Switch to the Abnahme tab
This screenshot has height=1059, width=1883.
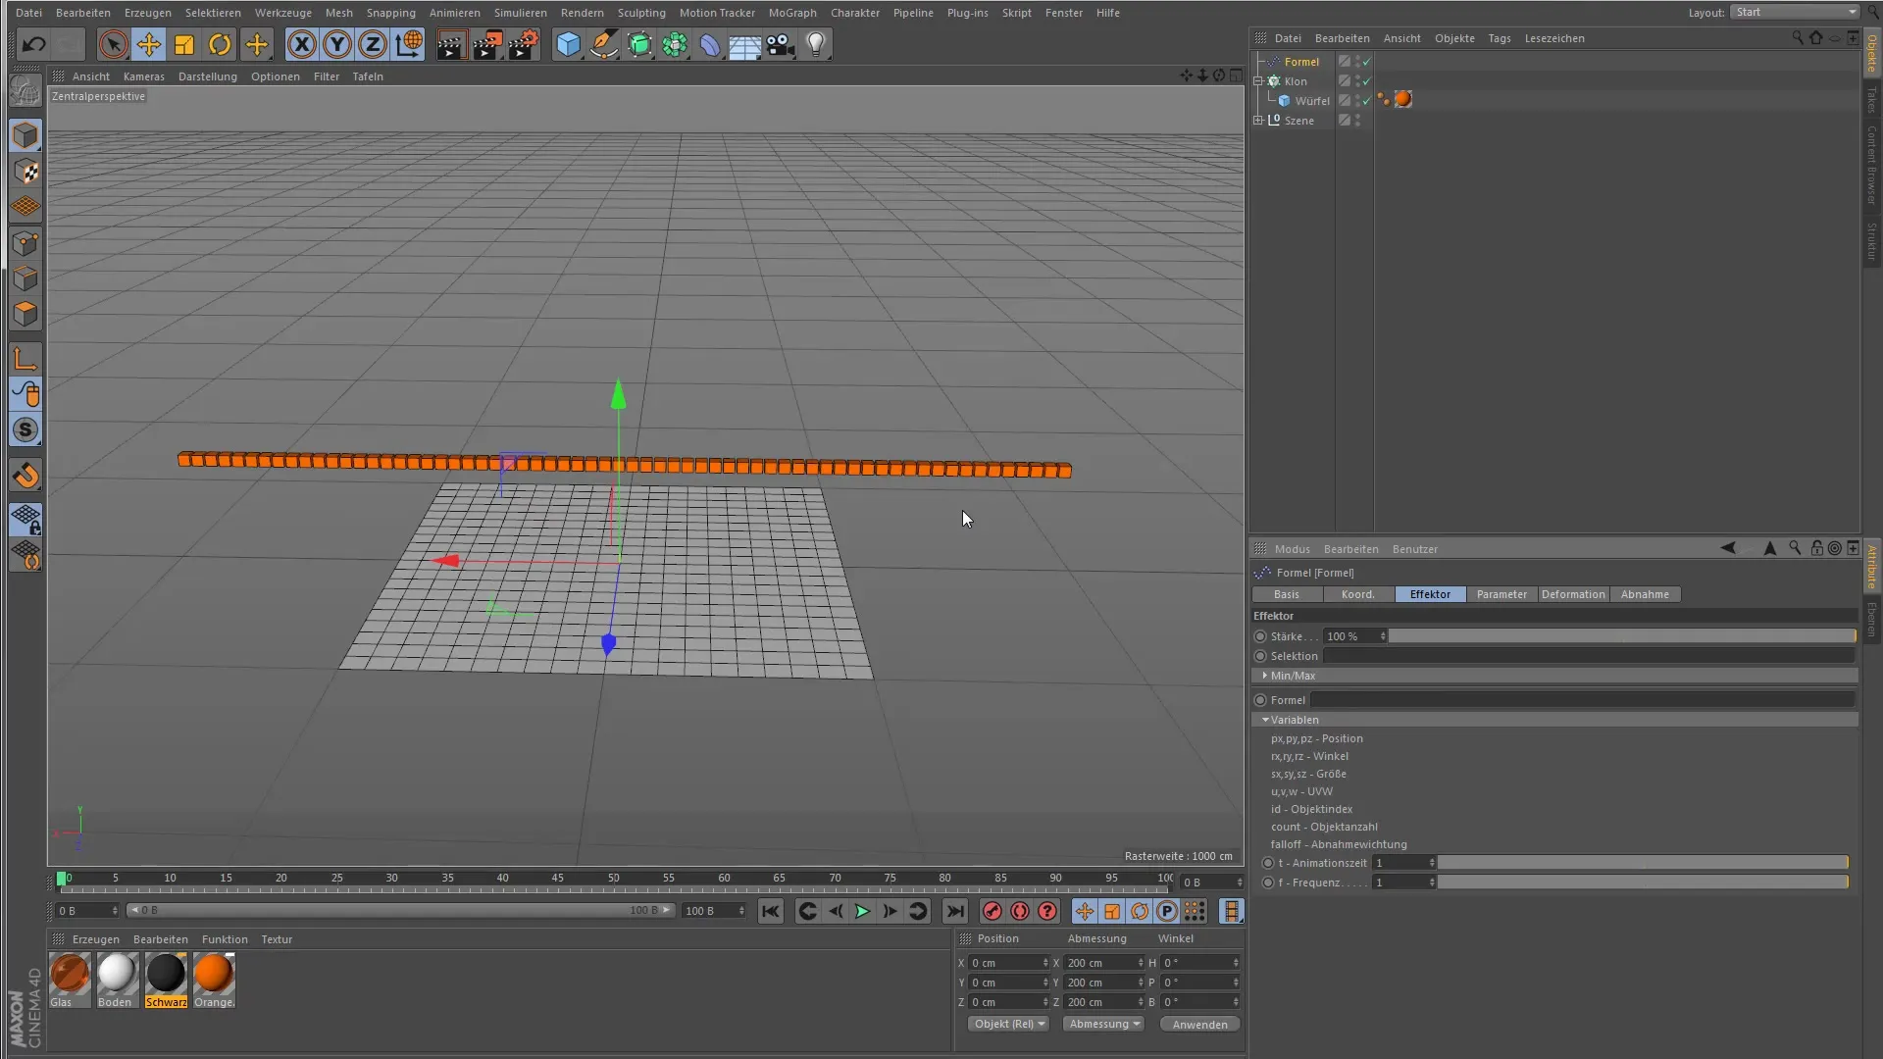1645,594
